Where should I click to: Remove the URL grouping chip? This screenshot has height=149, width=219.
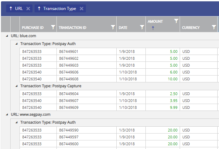[28, 9]
